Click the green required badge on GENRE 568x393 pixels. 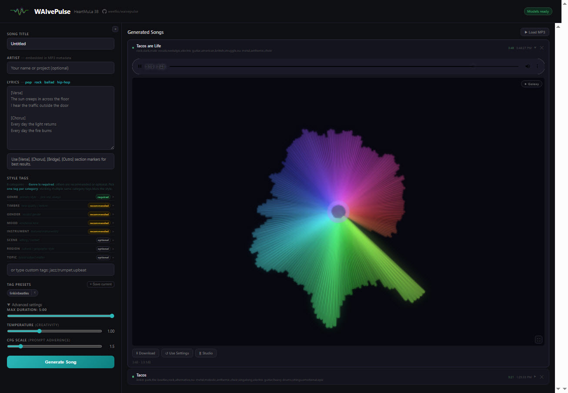(x=103, y=197)
